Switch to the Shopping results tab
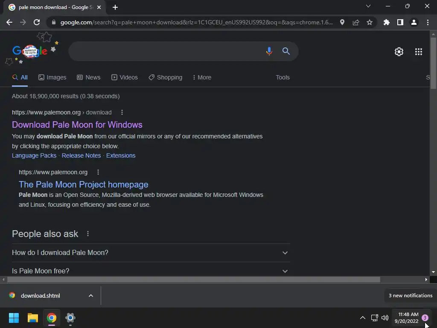The image size is (437, 328). [x=166, y=78]
